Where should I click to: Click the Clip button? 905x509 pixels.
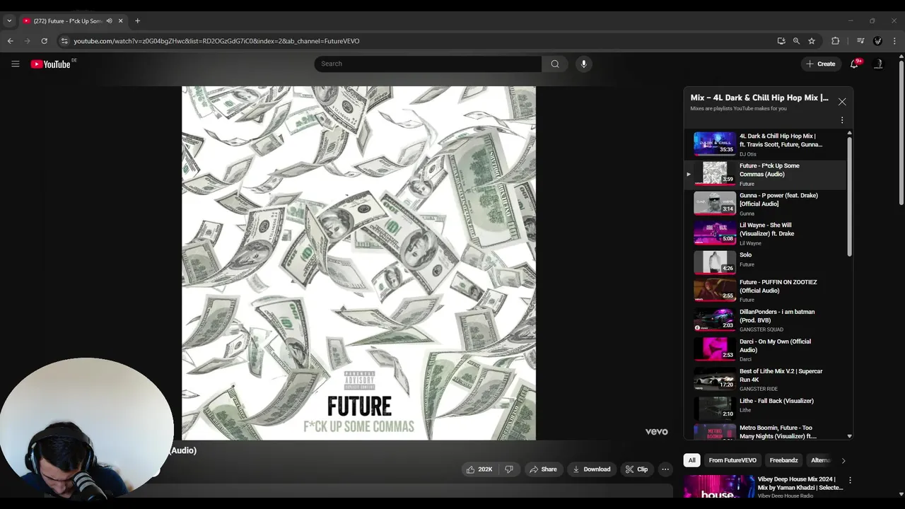pyautogui.click(x=636, y=469)
